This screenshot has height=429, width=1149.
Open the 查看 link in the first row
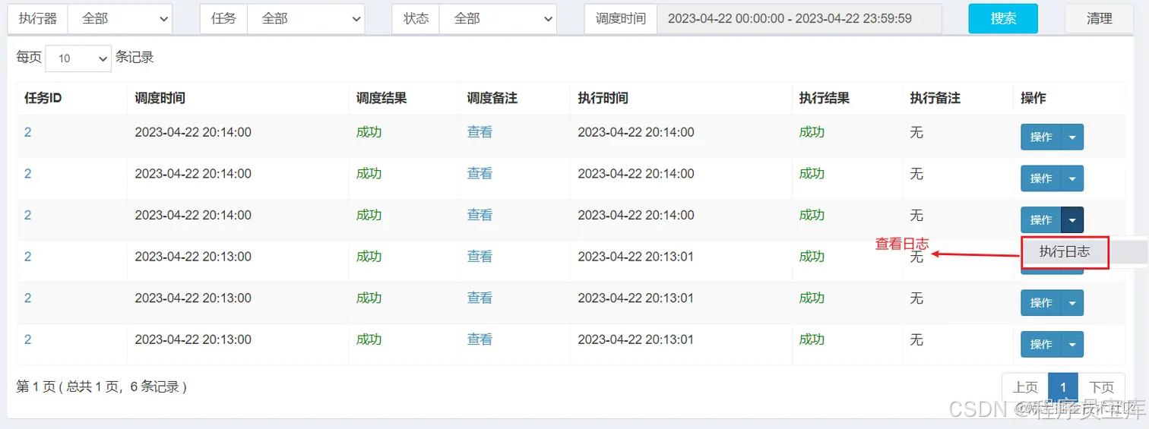pos(480,132)
